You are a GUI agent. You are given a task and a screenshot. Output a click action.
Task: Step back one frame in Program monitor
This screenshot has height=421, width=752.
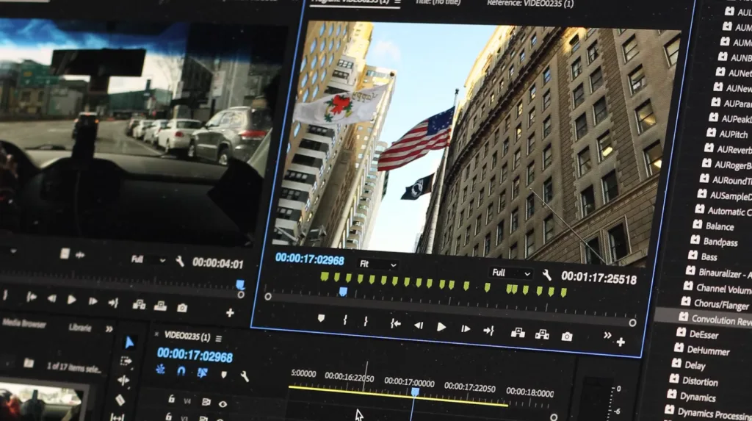click(x=418, y=325)
